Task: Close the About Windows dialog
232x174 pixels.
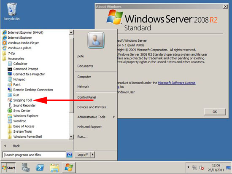Action: [225, 7]
